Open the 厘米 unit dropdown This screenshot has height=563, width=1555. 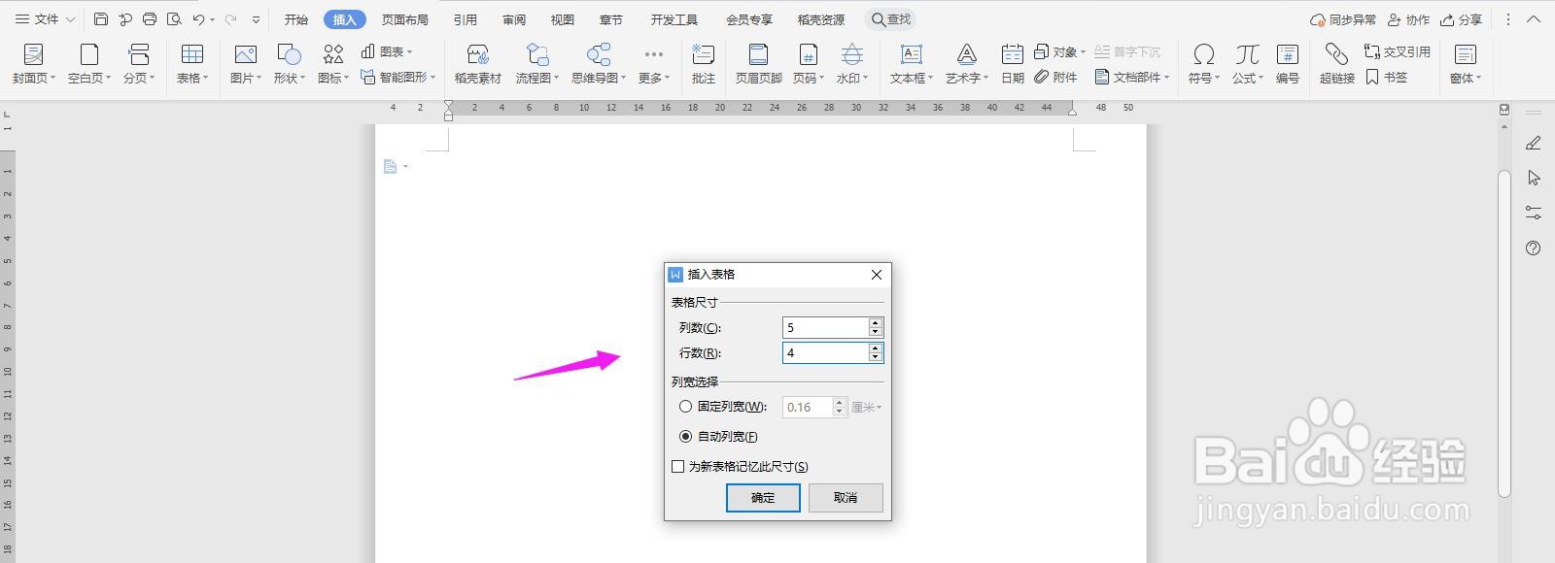pos(867,408)
